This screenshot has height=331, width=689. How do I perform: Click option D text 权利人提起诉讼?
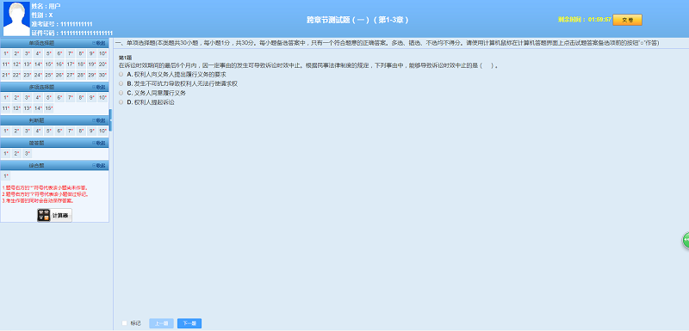[155, 102]
